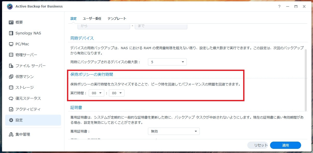
Task: Open 同時にバックアップされるデバイスの最大数 dropdown showing 5
Action: coord(167,62)
